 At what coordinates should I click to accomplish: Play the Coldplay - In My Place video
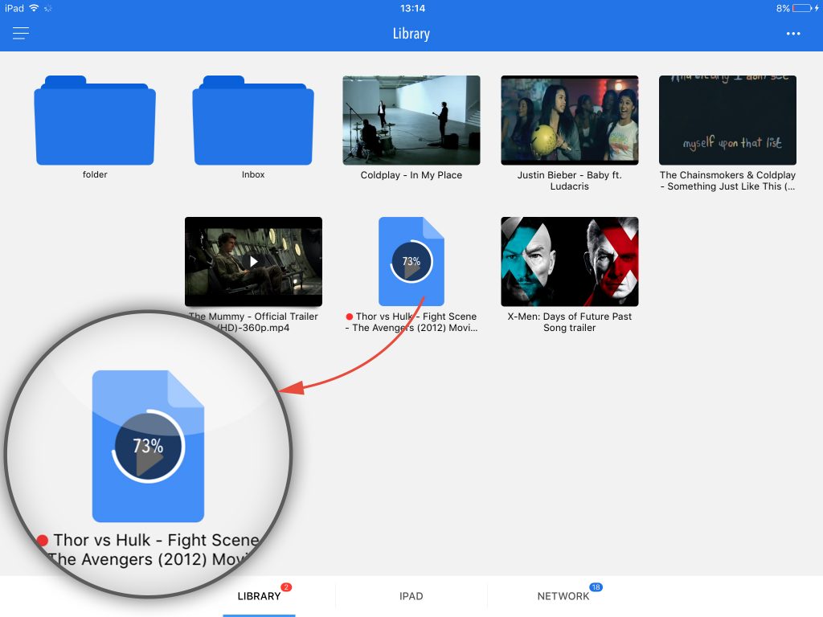click(411, 121)
